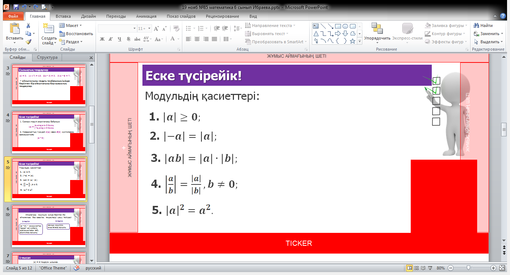The height and width of the screenshot is (275, 510).
Task: Center the paragraph text
Action: (x=197, y=39)
